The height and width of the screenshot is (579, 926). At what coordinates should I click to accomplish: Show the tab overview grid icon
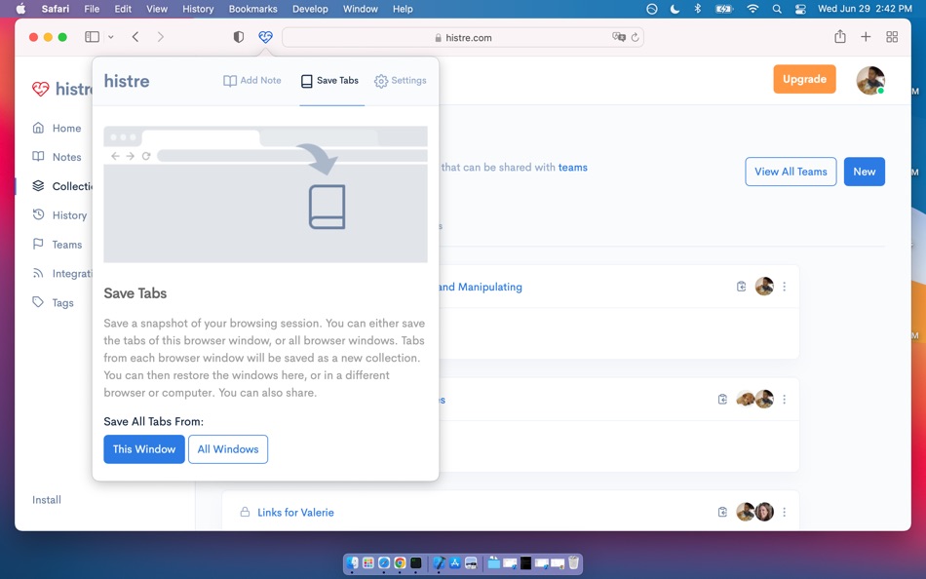[x=892, y=37]
